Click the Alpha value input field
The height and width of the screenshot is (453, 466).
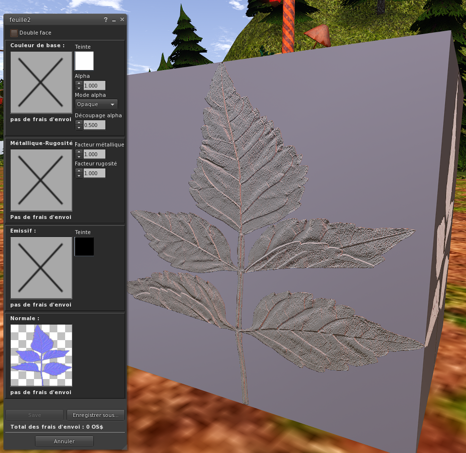coord(94,86)
